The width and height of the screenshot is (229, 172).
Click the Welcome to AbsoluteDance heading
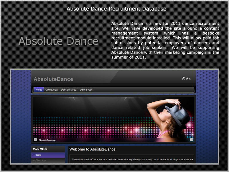92,149
